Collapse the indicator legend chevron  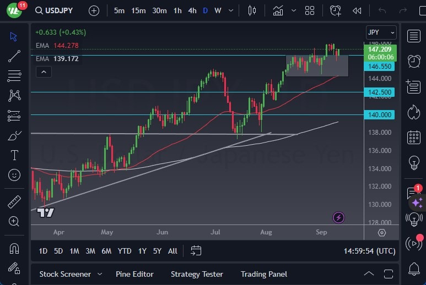click(x=43, y=72)
